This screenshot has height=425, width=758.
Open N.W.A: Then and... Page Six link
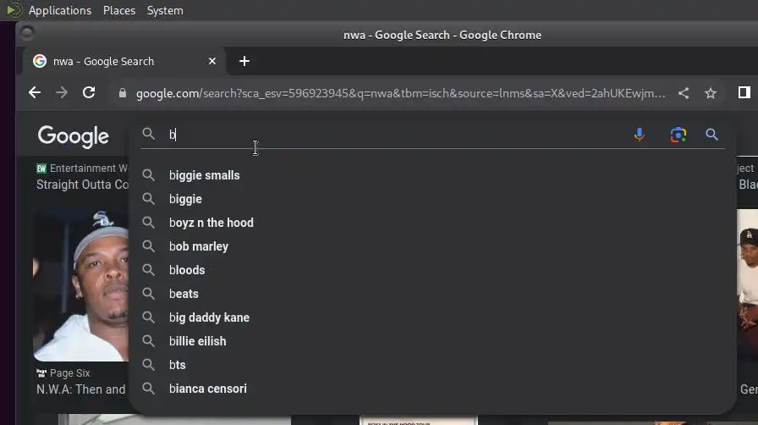81,389
